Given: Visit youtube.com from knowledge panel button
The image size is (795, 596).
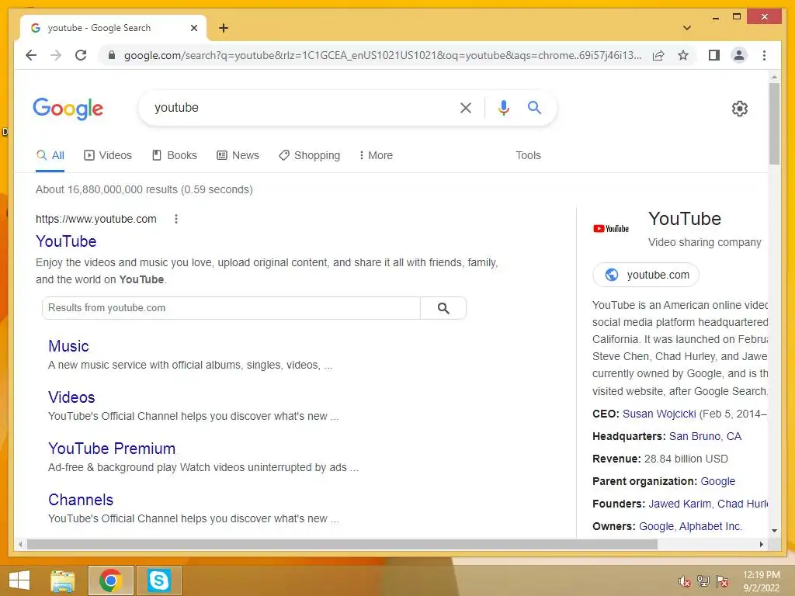Looking at the screenshot, I should coord(646,275).
